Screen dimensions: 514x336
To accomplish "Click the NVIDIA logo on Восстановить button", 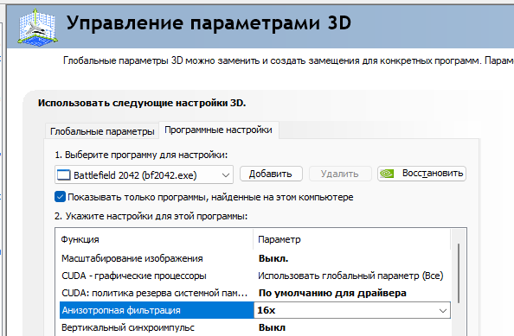I will coord(387,174).
